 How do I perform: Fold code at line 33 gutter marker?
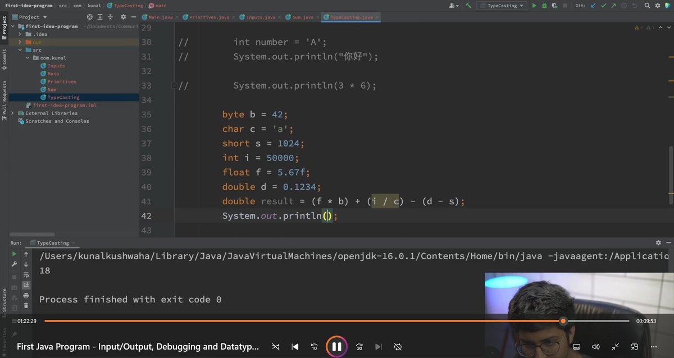pyautogui.click(x=175, y=86)
